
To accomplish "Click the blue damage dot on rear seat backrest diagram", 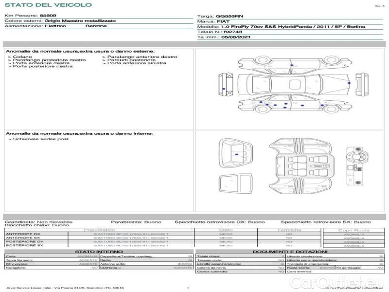I will coord(237,154).
